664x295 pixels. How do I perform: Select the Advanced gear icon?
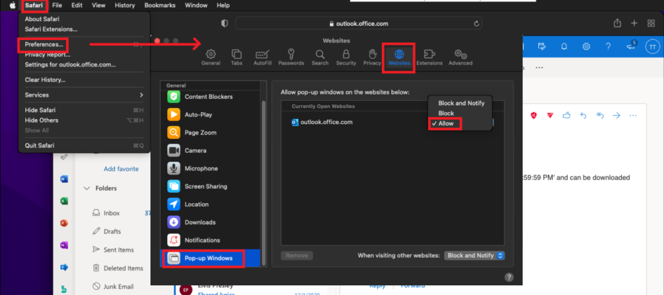click(460, 57)
